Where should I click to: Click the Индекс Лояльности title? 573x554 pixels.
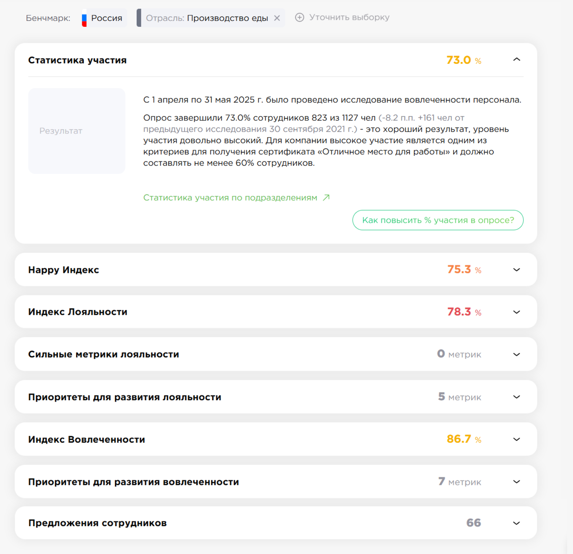78,312
